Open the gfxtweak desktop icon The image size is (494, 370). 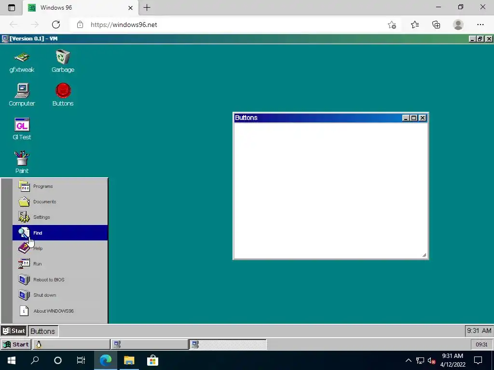pyautogui.click(x=22, y=62)
